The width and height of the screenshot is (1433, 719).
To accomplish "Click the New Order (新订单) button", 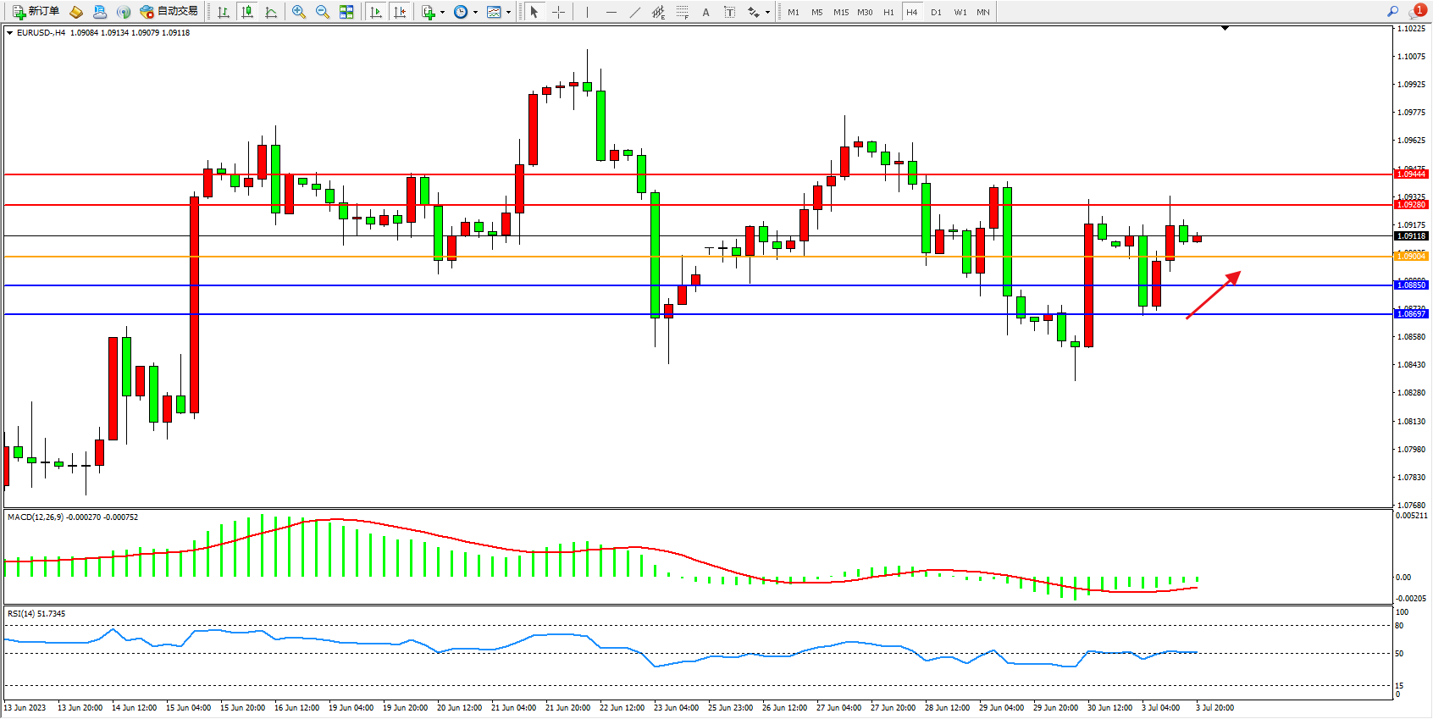I will pyautogui.click(x=36, y=12).
